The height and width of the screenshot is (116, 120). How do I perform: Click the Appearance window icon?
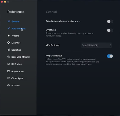[9, 71]
